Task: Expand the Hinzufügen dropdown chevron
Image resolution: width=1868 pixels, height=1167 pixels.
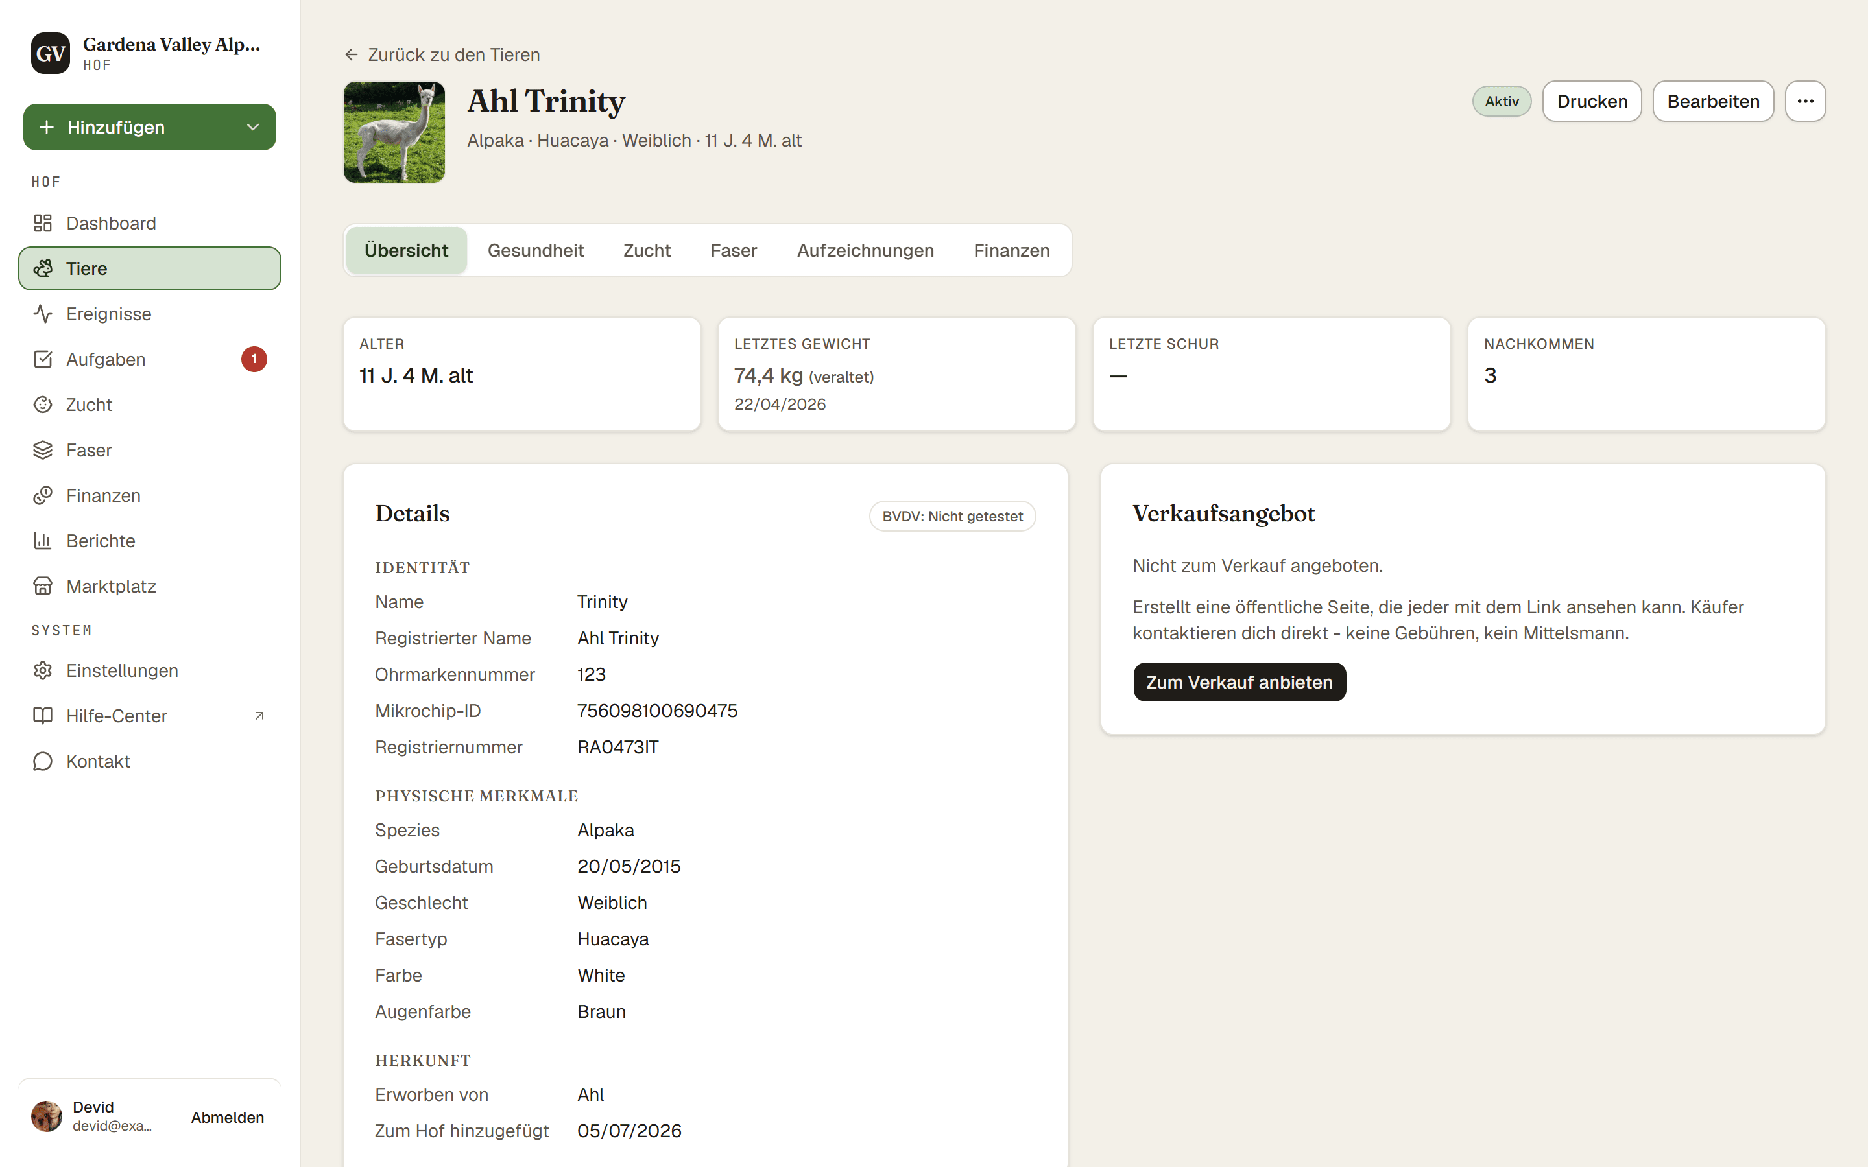Action: point(252,127)
